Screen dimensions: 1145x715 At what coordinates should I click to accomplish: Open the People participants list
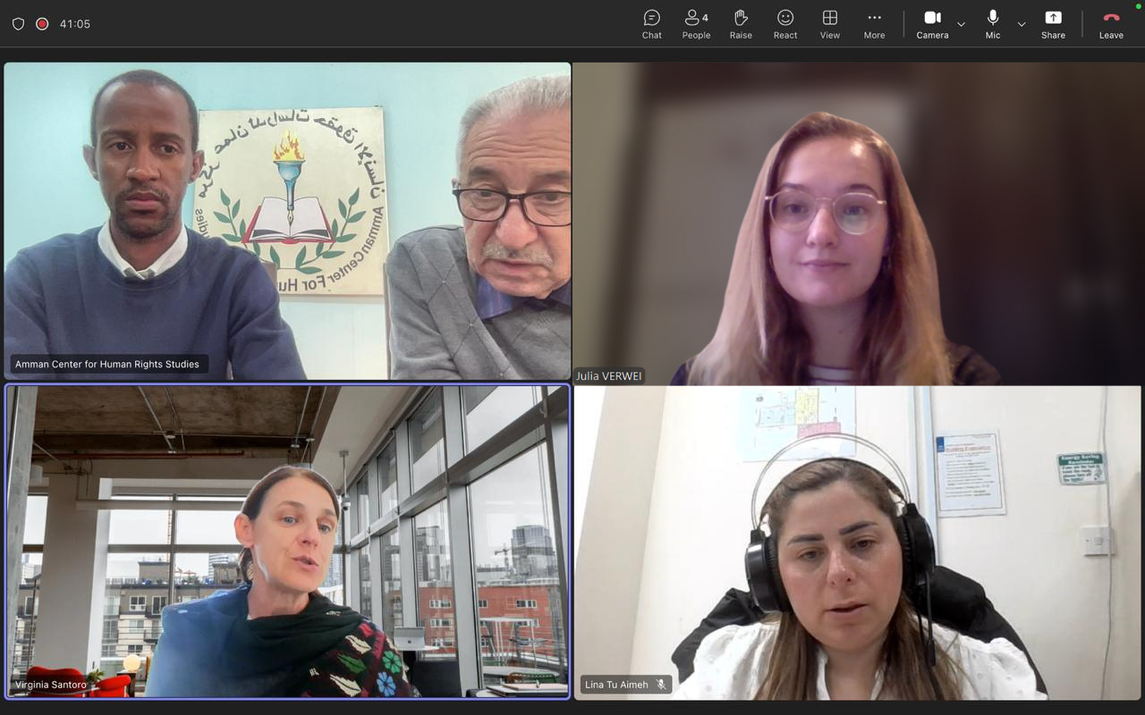[x=696, y=24]
